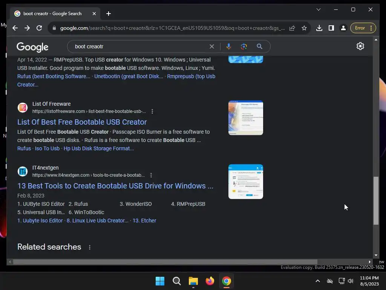Launch Firefox from the taskbar
This screenshot has height=290, width=386.
tap(210, 281)
